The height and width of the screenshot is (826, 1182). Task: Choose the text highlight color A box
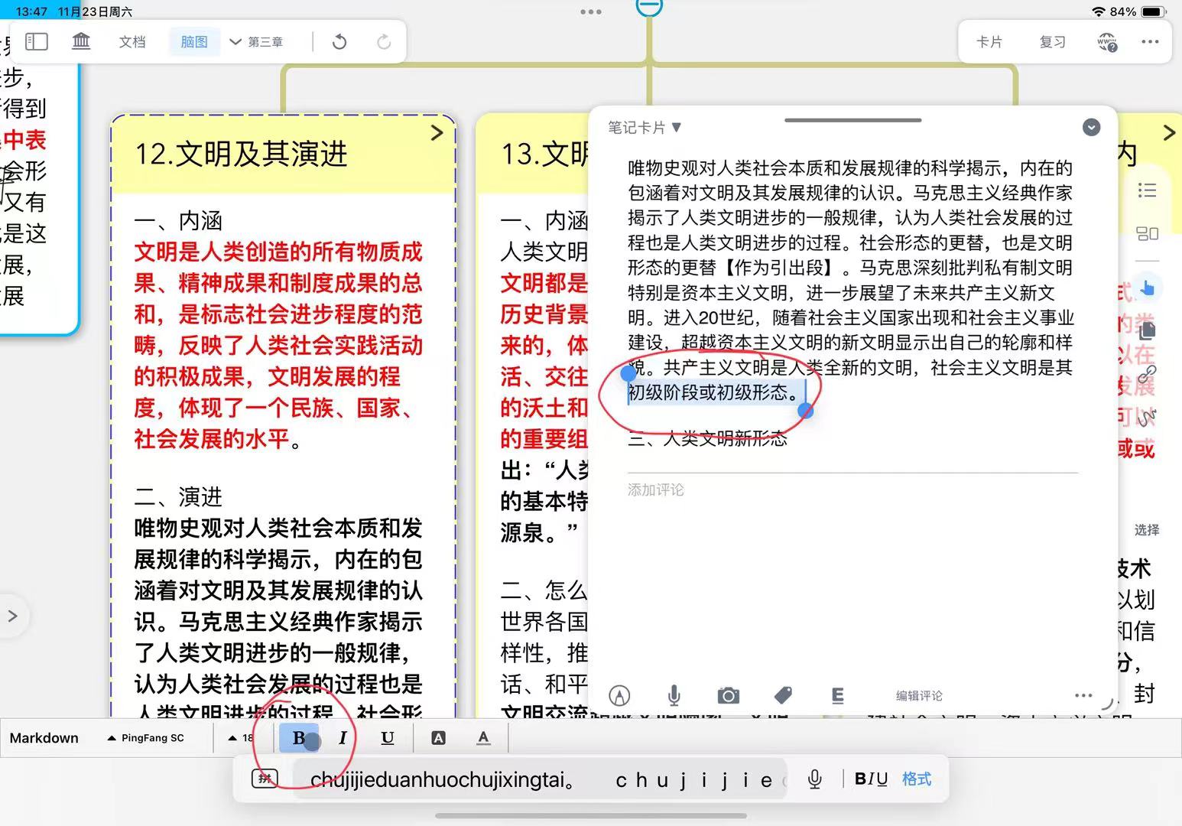tap(438, 738)
